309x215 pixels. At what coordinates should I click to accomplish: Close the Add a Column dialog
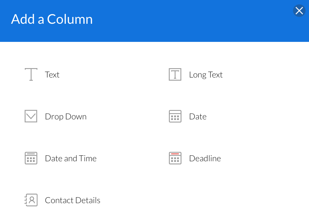point(299,11)
